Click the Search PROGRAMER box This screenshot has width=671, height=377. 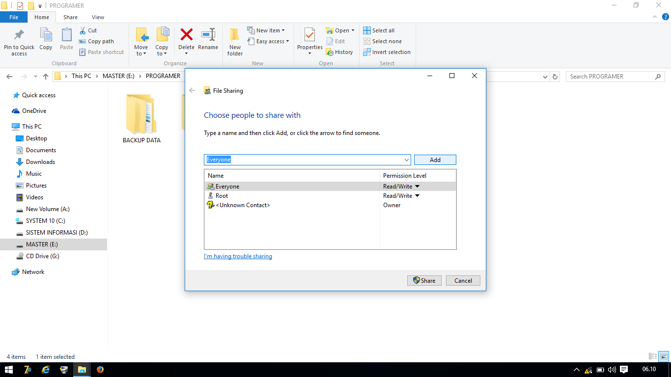pyautogui.click(x=615, y=77)
